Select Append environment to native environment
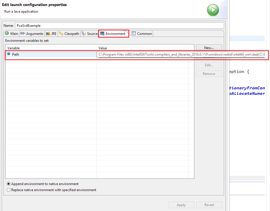The width and height of the screenshot is (270, 211). [x=9, y=184]
